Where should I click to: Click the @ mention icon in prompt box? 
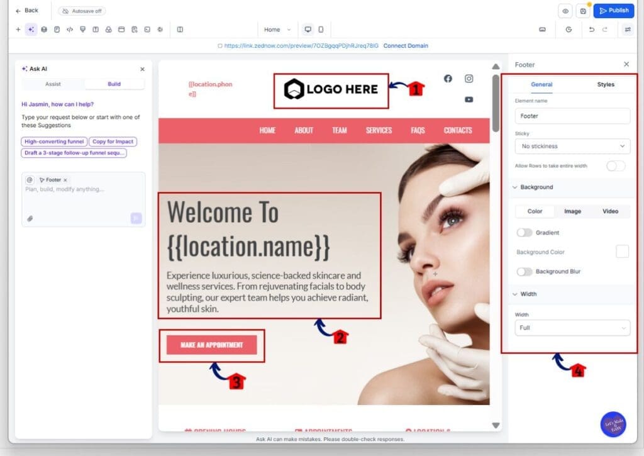click(30, 180)
